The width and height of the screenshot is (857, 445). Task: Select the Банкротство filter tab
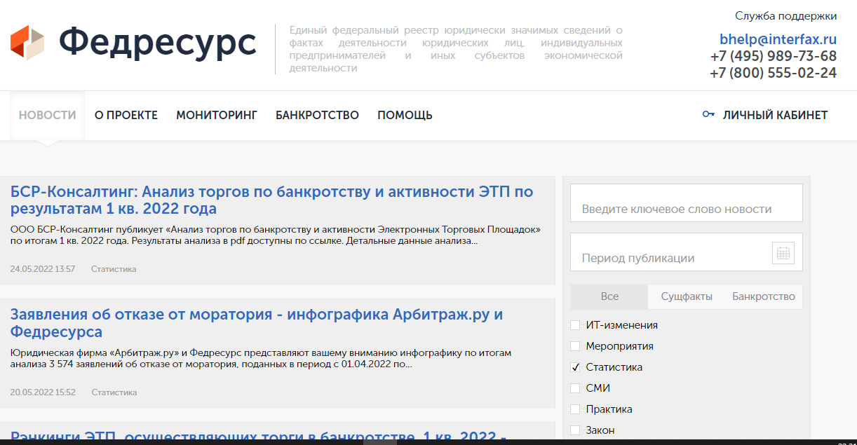point(764,296)
